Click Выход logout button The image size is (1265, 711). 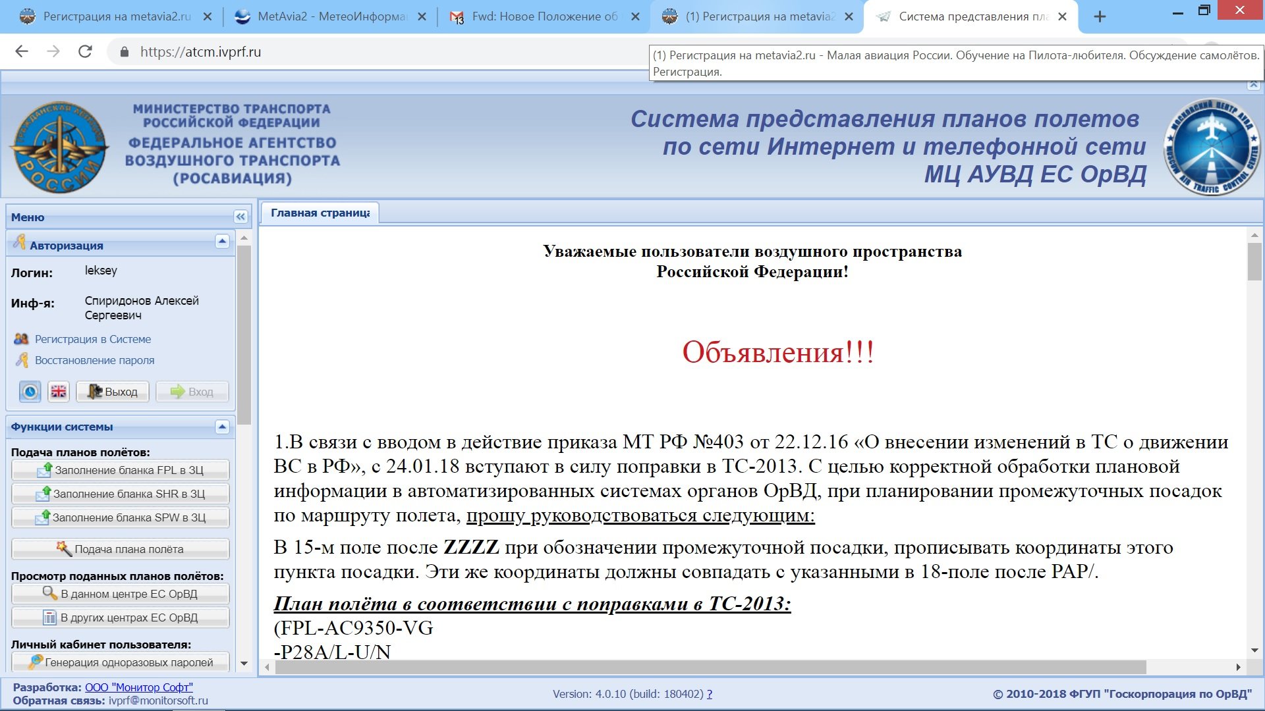click(113, 392)
